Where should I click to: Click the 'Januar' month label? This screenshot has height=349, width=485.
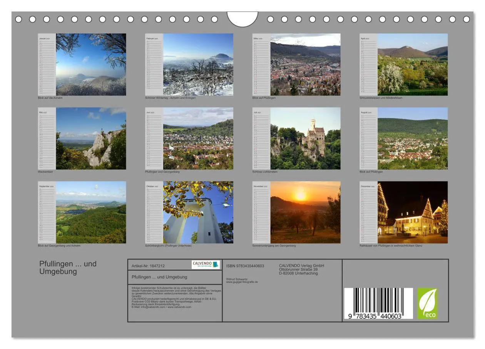tap(43, 39)
